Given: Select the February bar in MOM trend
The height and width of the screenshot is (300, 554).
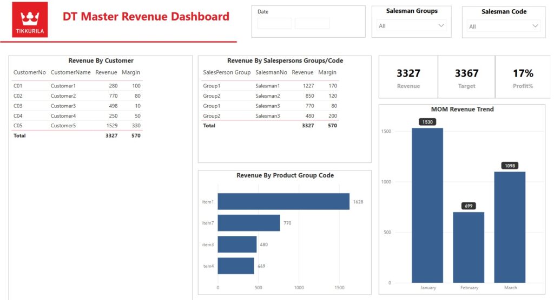Looking at the screenshot, I should coord(469,247).
